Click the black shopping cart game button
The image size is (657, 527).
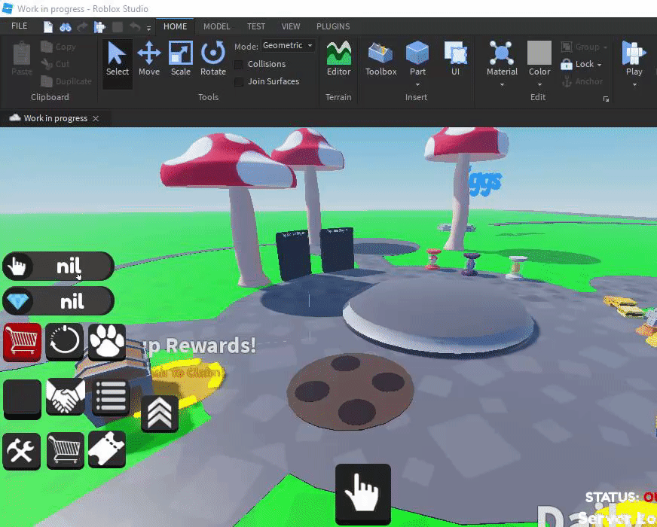pos(66,450)
